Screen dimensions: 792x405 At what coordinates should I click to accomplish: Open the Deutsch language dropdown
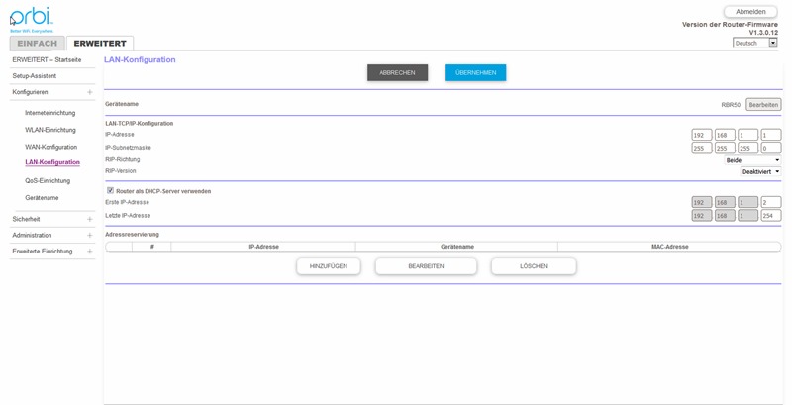point(755,43)
